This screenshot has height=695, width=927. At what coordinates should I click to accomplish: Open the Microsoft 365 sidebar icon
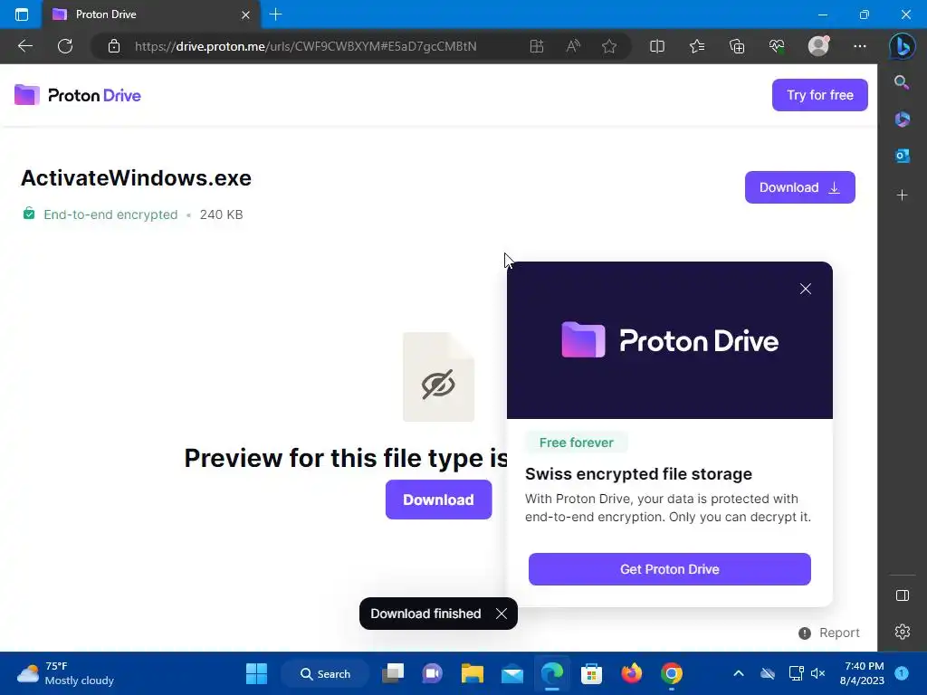pyautogui.click(x=902, y=119)
